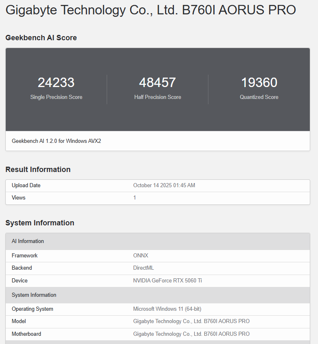Select the 48457 Half Precision Score
The height and width of the screenshot is (344, 318).
158,83
